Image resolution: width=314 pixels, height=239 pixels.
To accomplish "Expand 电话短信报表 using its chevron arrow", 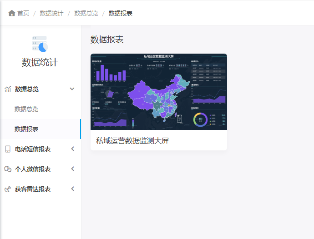I will pyautogui.click(x=72, y=149).
